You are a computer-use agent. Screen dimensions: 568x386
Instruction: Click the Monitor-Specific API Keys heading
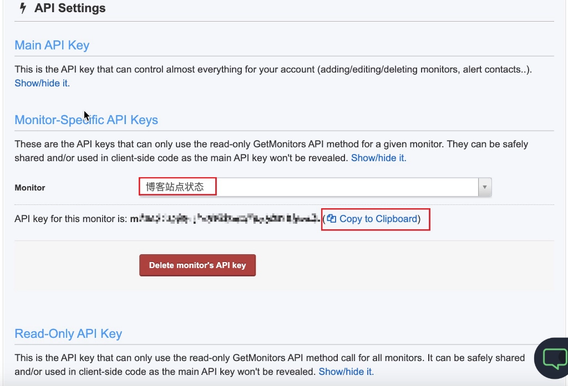87,120
